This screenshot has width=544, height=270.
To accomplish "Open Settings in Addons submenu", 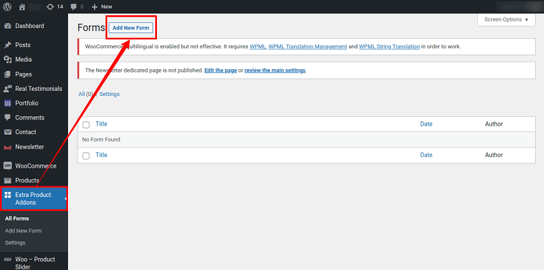I will (15, 243).
